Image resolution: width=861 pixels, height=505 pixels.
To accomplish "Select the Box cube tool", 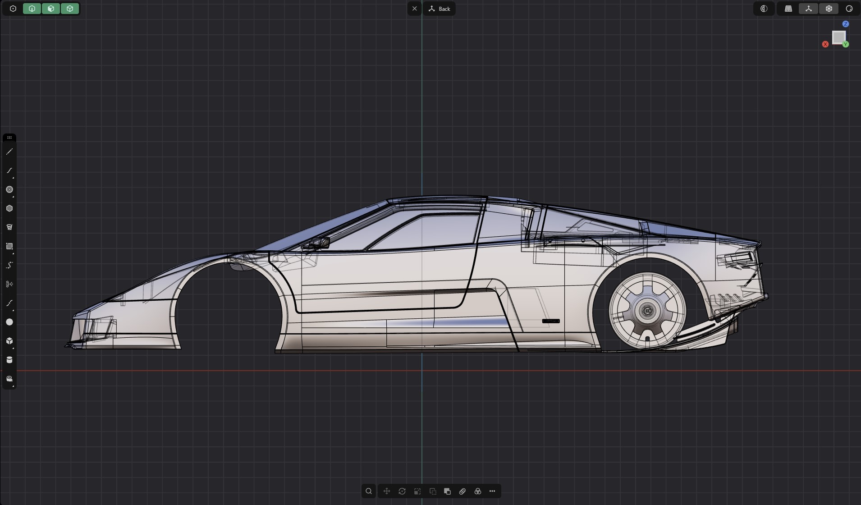I will [9, 341].
